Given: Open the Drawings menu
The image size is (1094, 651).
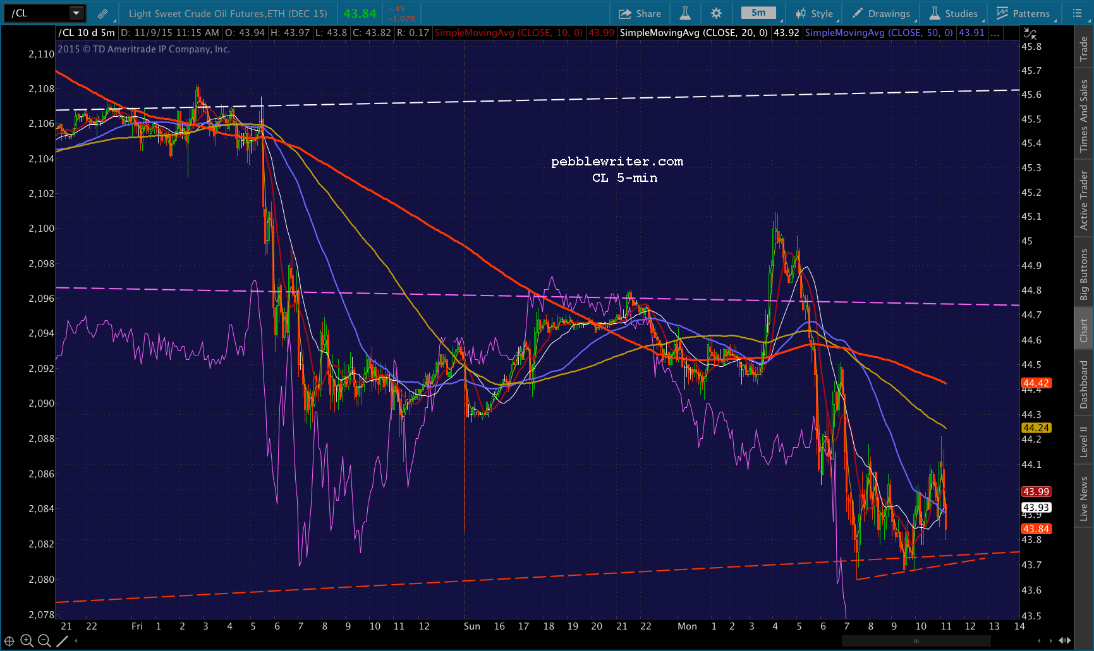Looking at the screenshot, I should (x=882, y=13).
